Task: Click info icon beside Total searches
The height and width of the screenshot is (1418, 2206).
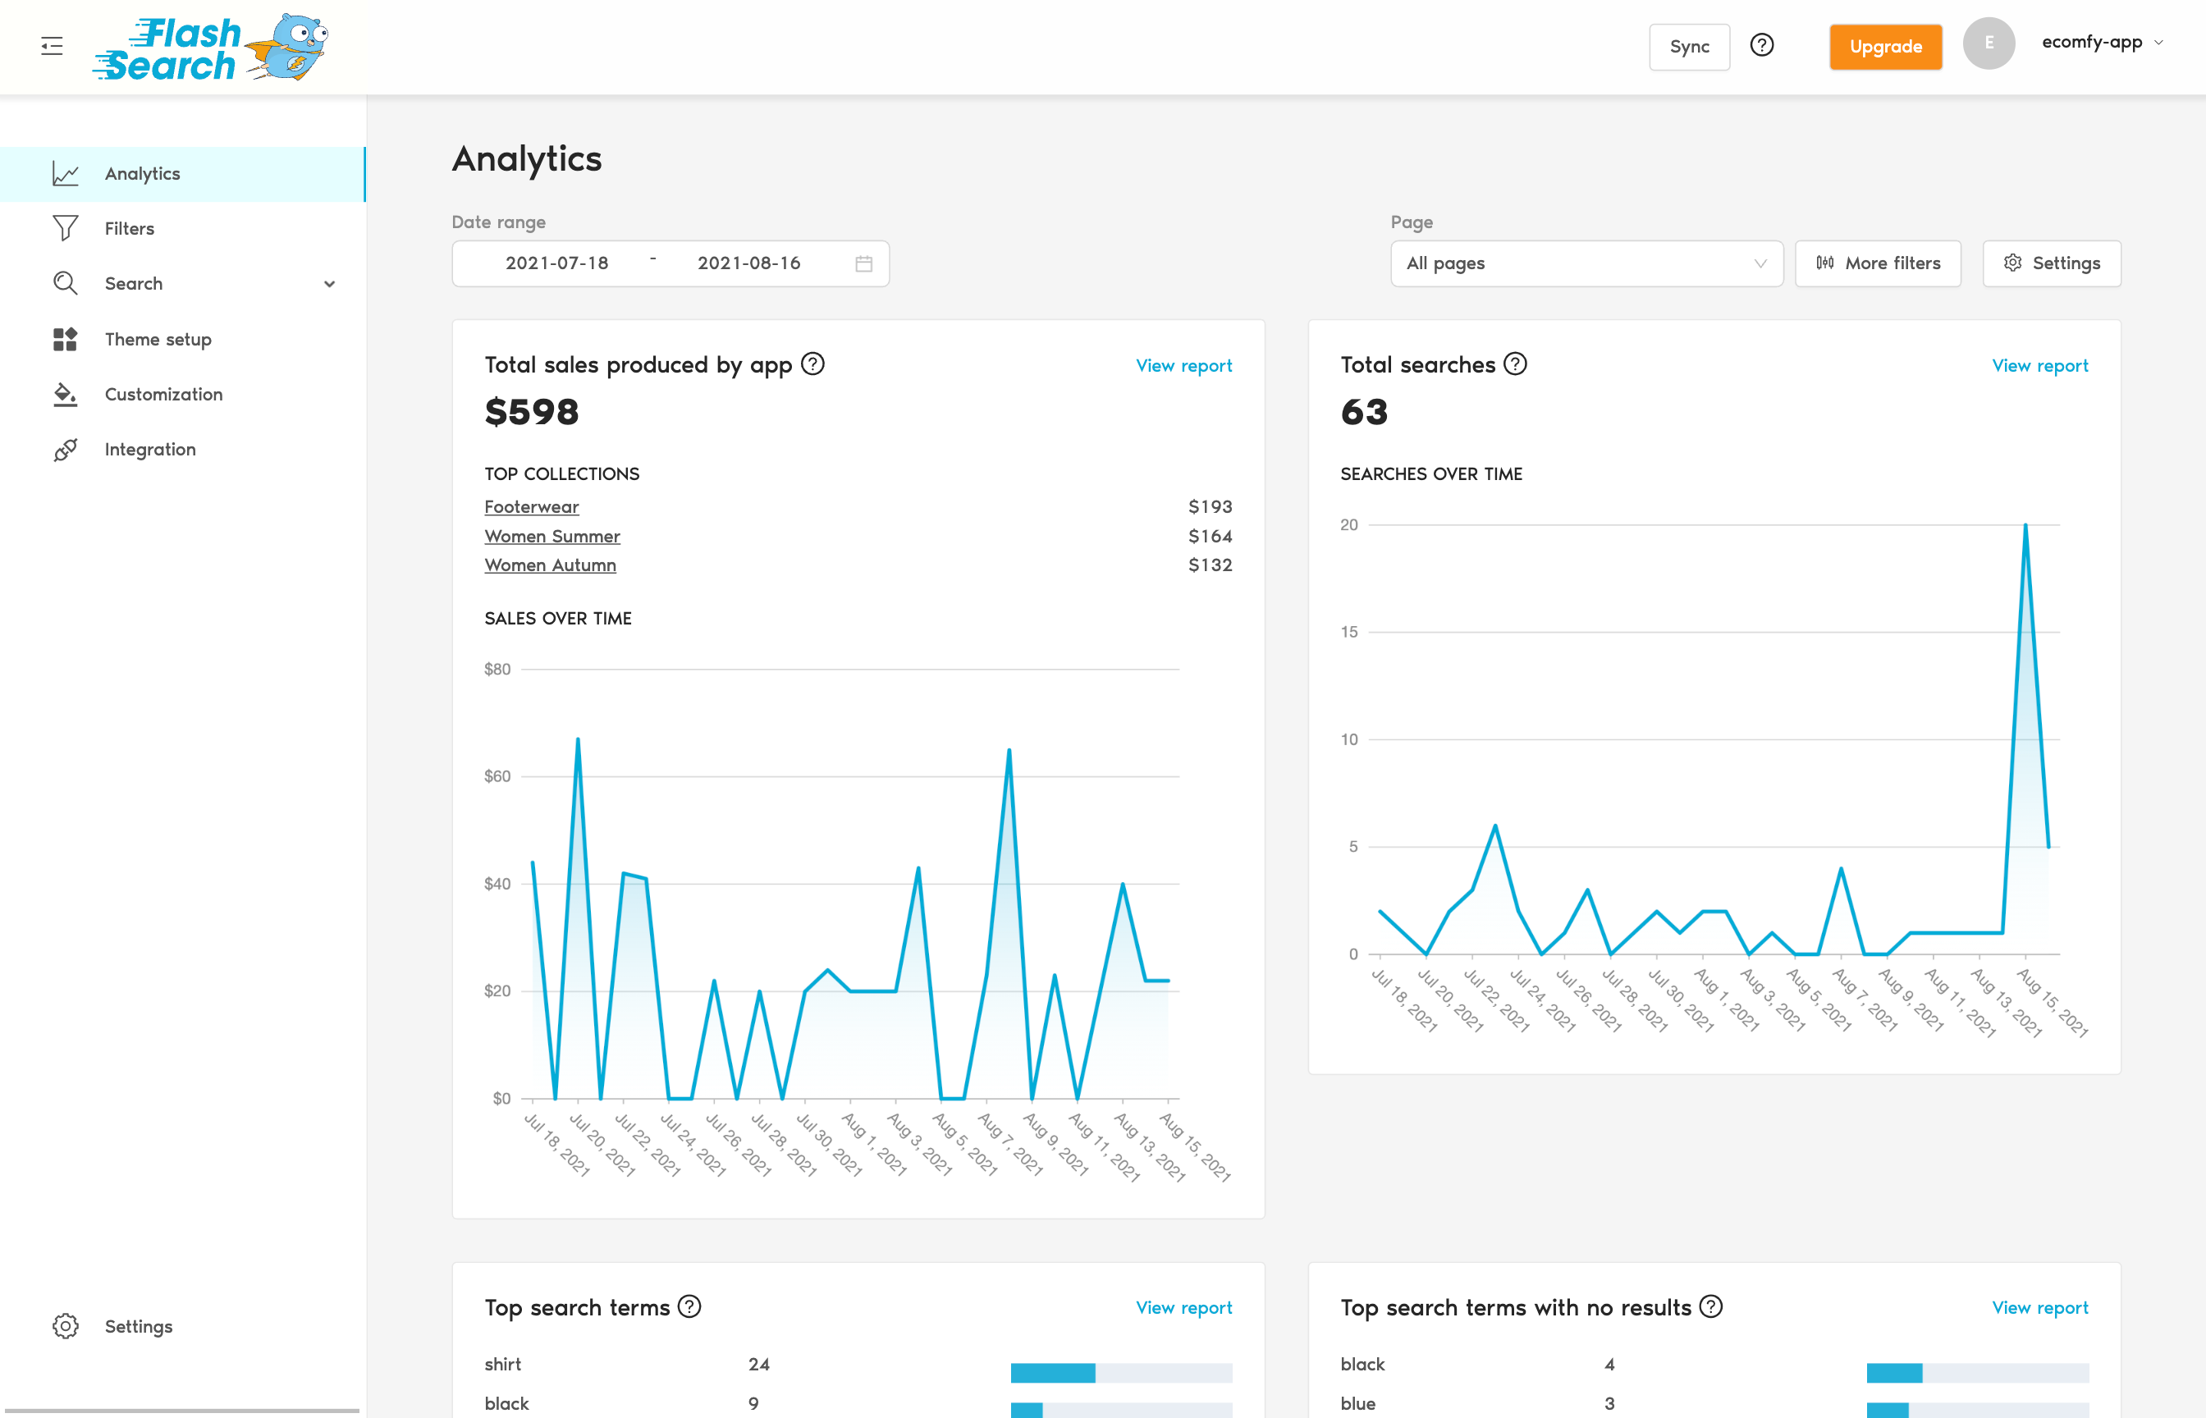Action: tap(1514, 364)
